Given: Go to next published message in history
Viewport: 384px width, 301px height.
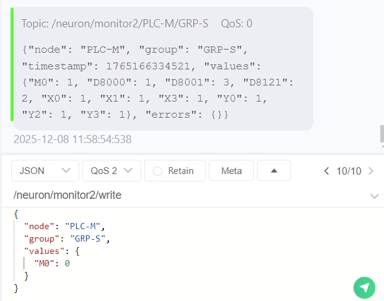Looking at the screenshot, I should tap(371, 171).
